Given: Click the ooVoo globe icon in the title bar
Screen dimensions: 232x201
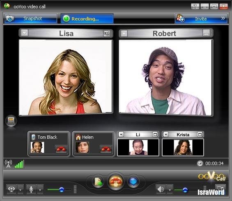Looking at the screenshot, I should pos(7,6).
